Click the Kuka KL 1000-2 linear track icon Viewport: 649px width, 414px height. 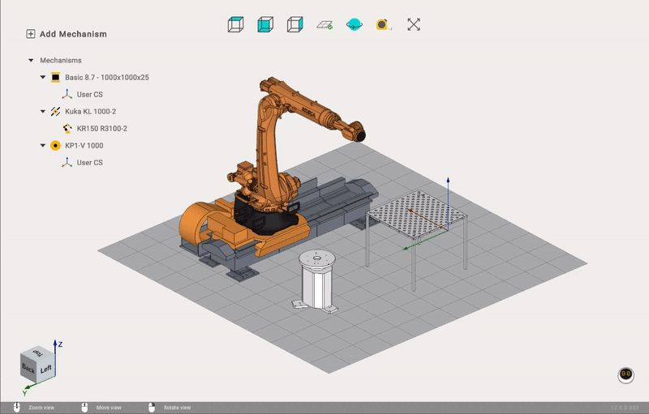click(x=55, y=112)
